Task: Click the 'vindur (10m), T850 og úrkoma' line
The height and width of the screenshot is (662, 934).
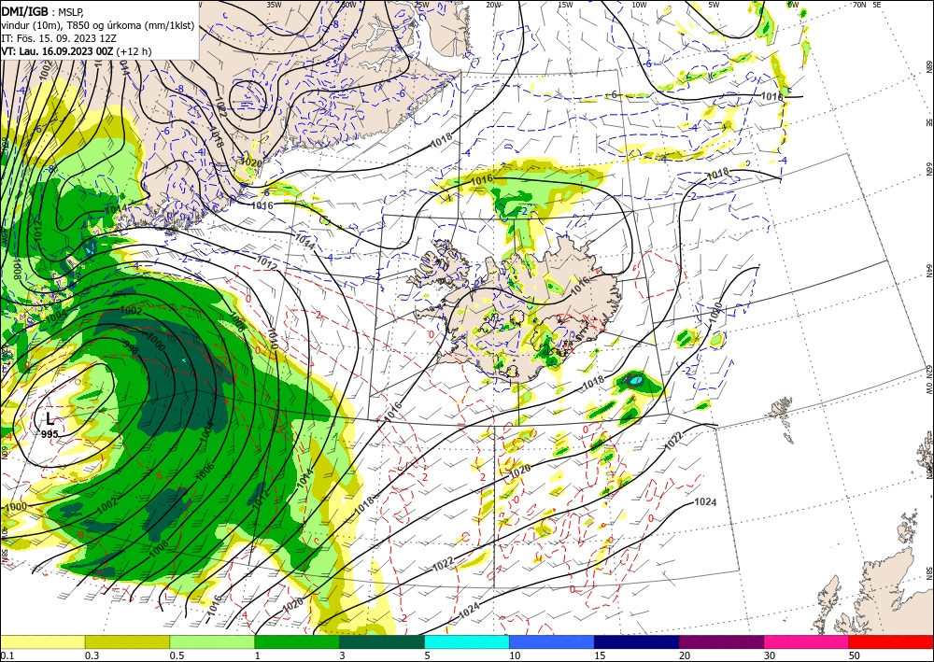Action: (x=98, y=24)
